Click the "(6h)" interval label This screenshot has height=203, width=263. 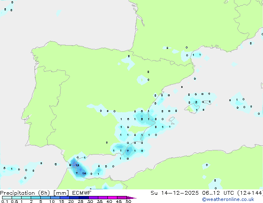tap(44, 193)
